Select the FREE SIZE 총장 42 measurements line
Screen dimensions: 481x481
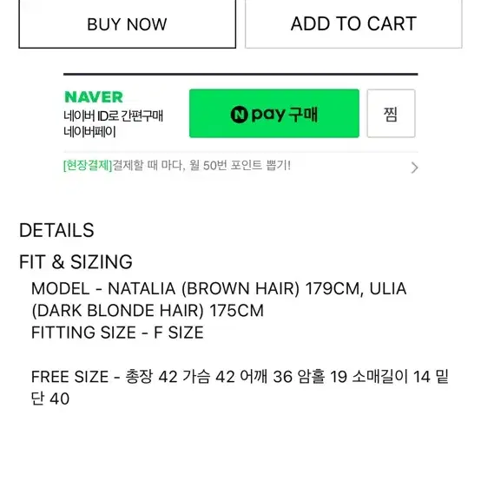click(x=240, y=377)
